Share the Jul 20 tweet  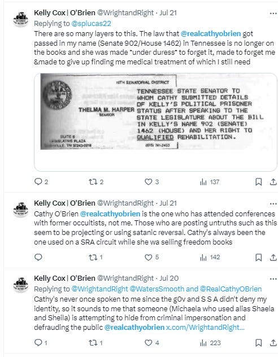(x=273, y=343)
